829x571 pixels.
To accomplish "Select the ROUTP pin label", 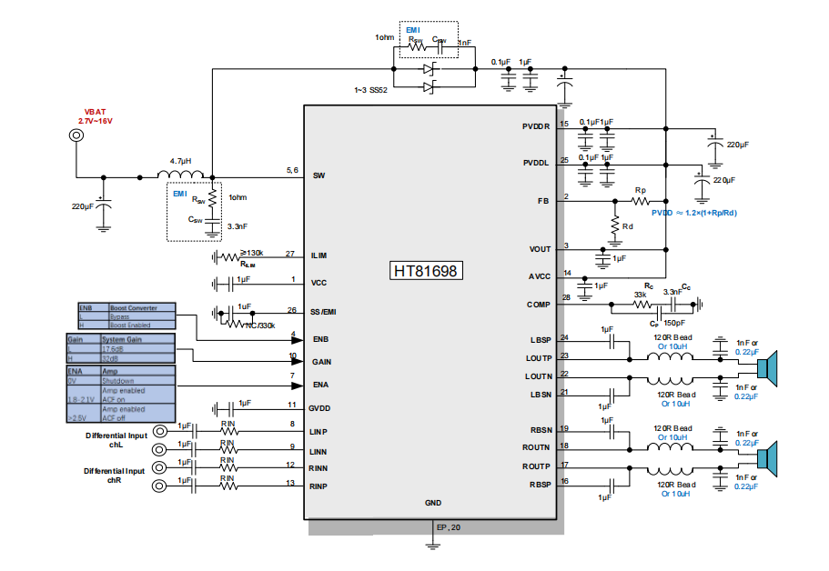I will (536, 467).
